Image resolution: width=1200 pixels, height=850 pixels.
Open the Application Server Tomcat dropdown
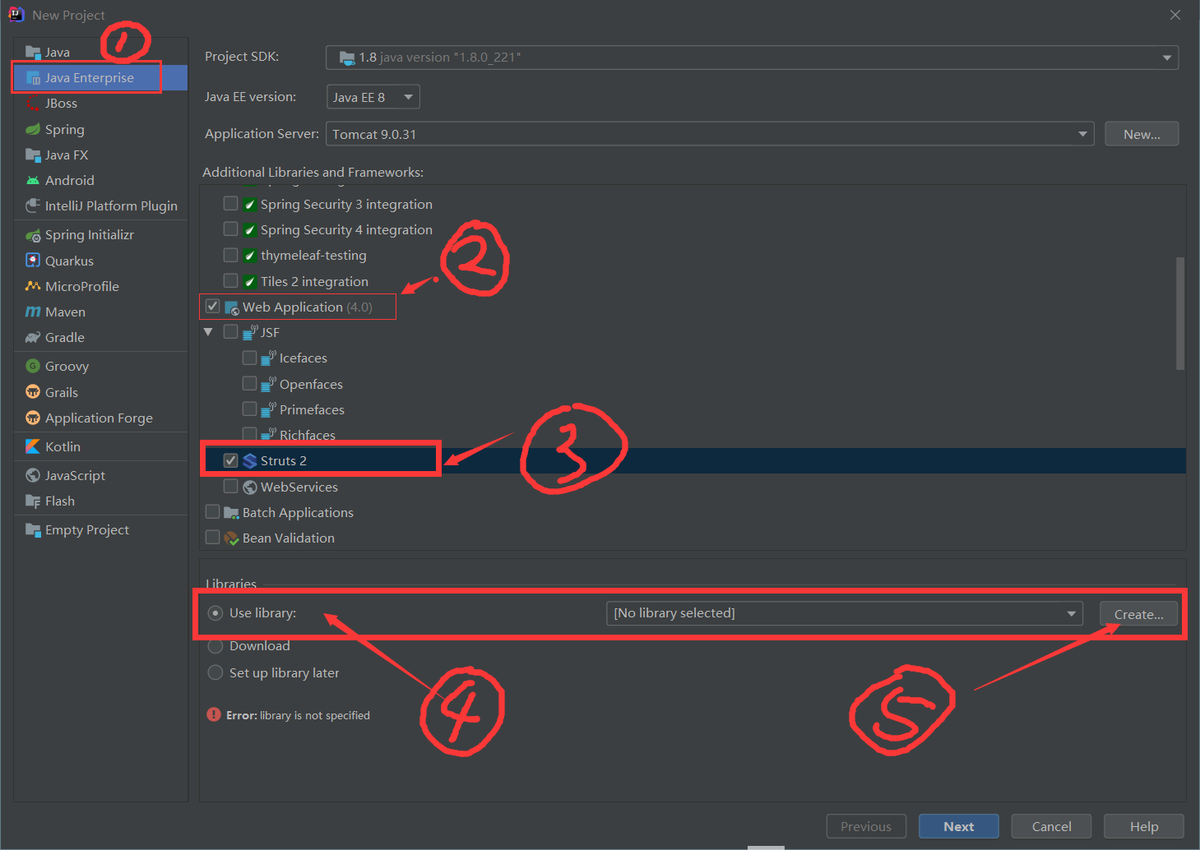pyautogui.click(x=710, y=134)
